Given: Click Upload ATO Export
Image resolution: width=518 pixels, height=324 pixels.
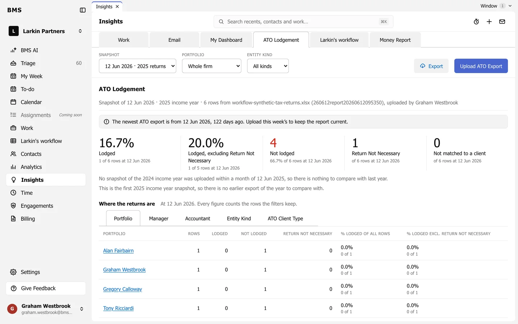Looking at the screenshot, I should 481,66.
